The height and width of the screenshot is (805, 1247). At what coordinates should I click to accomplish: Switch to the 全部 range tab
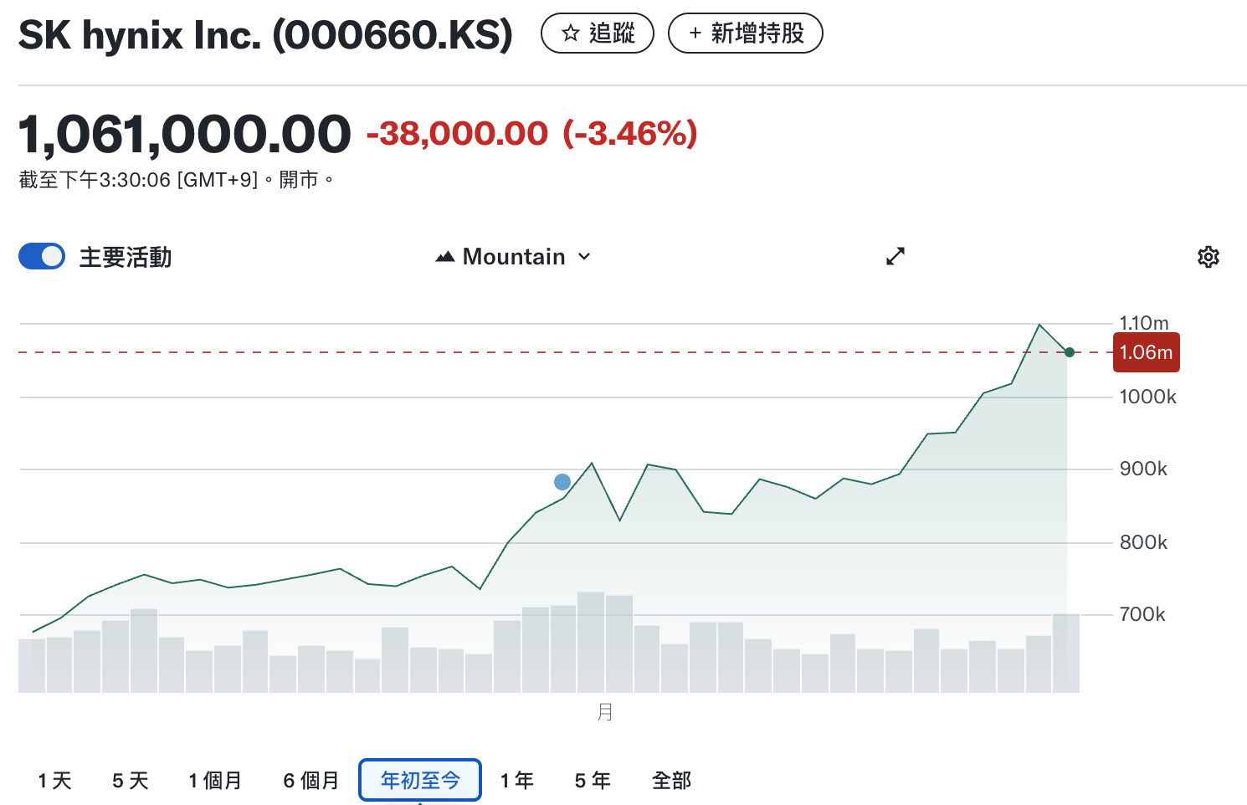[670, 779]
